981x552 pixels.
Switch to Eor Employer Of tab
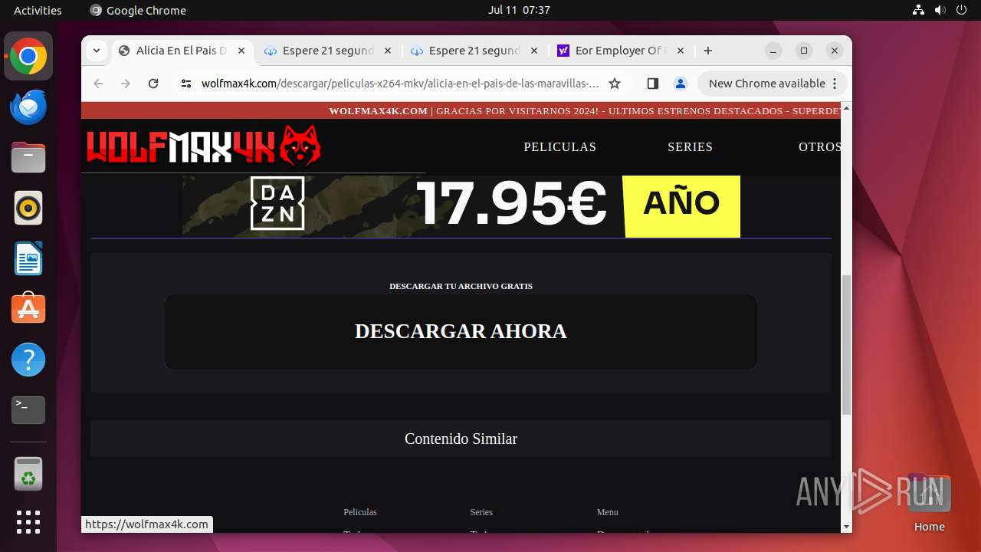[620, 51]
